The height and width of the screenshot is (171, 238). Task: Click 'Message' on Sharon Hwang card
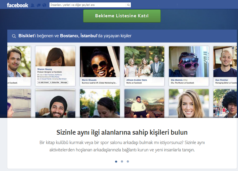(x=64, y=82)
